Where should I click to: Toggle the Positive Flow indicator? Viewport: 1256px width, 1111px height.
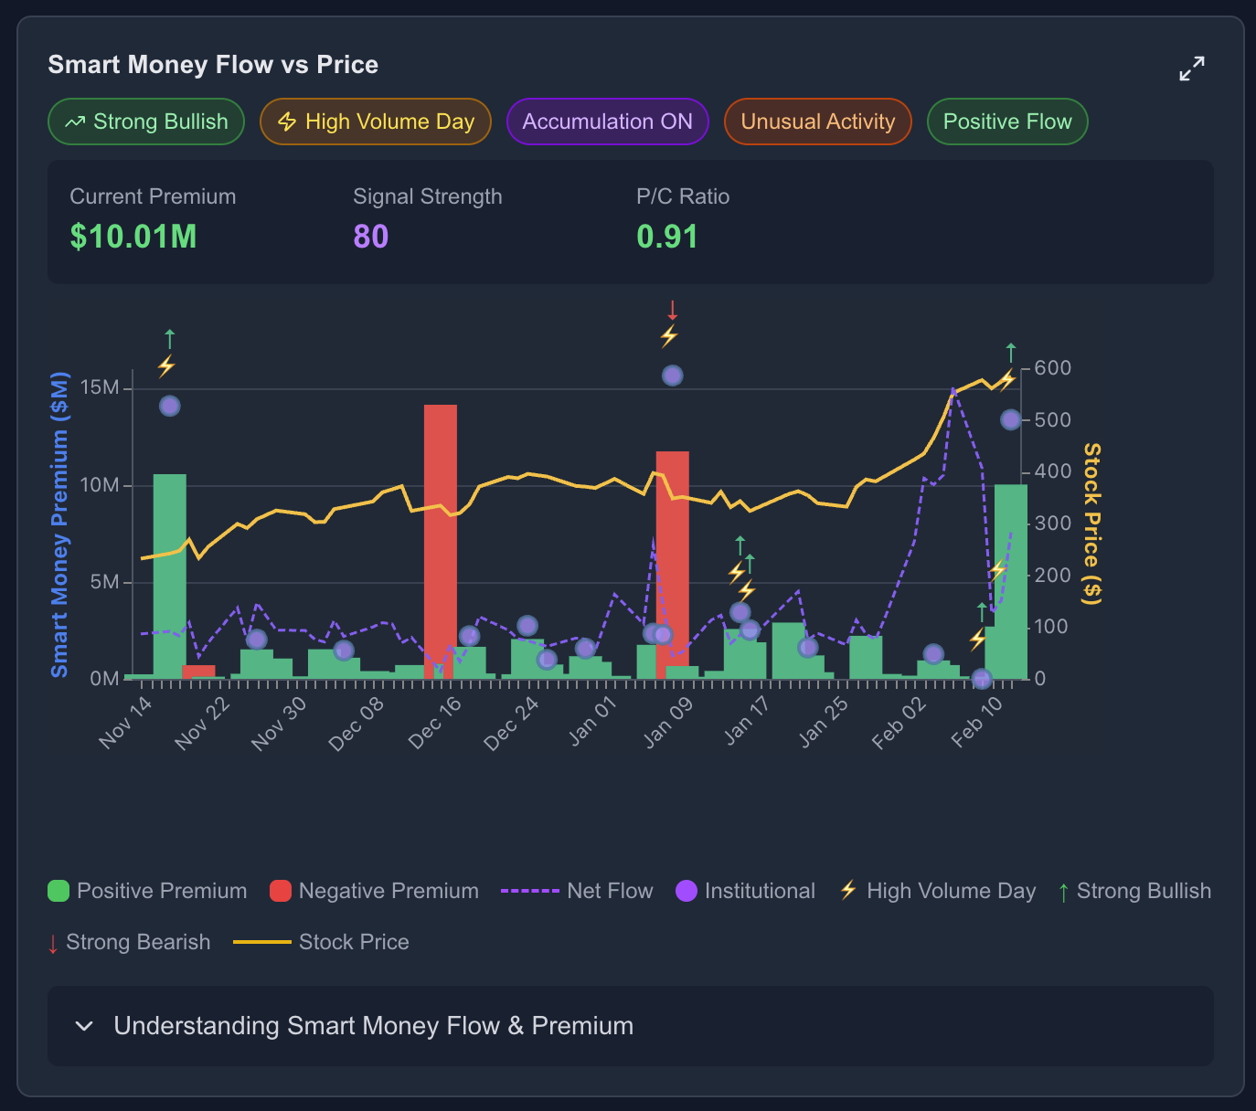click(1006, 121)
